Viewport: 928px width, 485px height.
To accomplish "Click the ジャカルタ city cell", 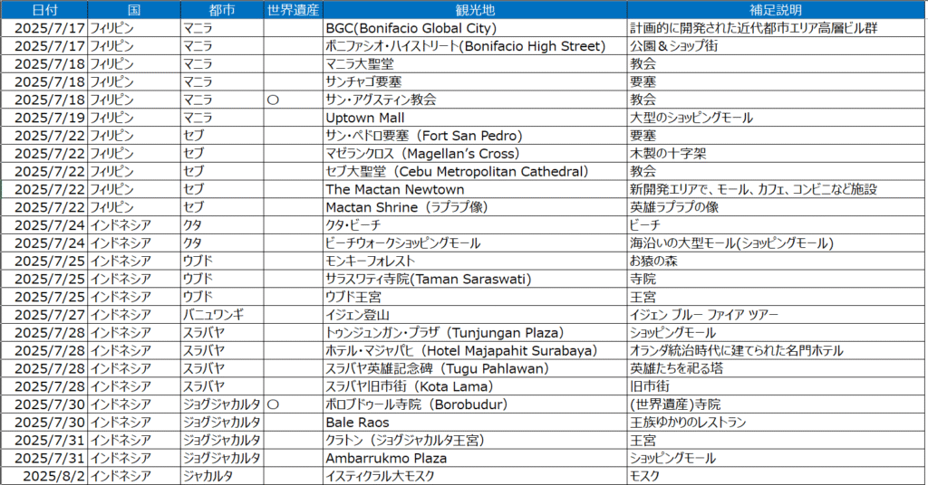I will pyautogui.click(x=208, y=476).
